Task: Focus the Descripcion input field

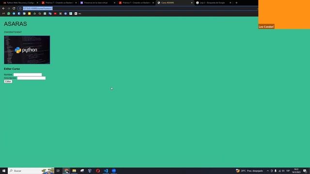Action: tap(31, 78)
